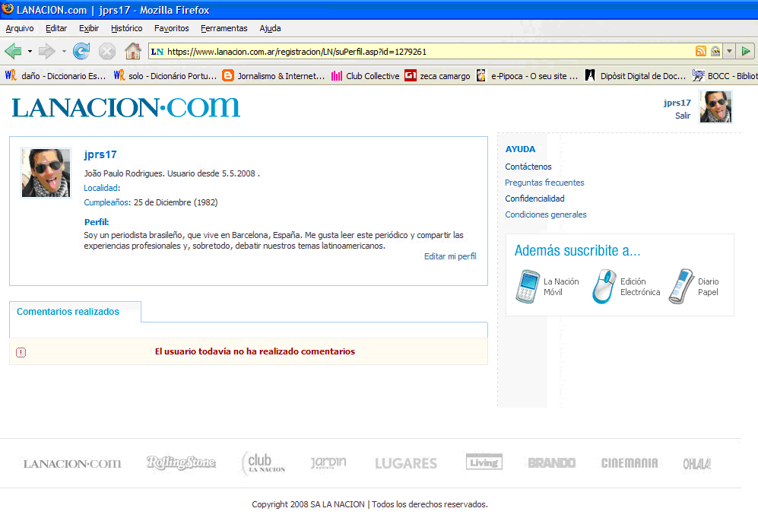This screenshot has height=521, width=758.
Task: Open the 'solo - Dicionário Portu...' bookmark
Action: (165, 75)
